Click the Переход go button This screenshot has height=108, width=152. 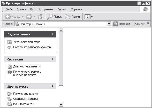(122, 24)
